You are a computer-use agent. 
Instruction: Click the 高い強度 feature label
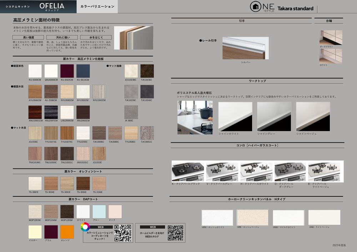tap(28, 37)
